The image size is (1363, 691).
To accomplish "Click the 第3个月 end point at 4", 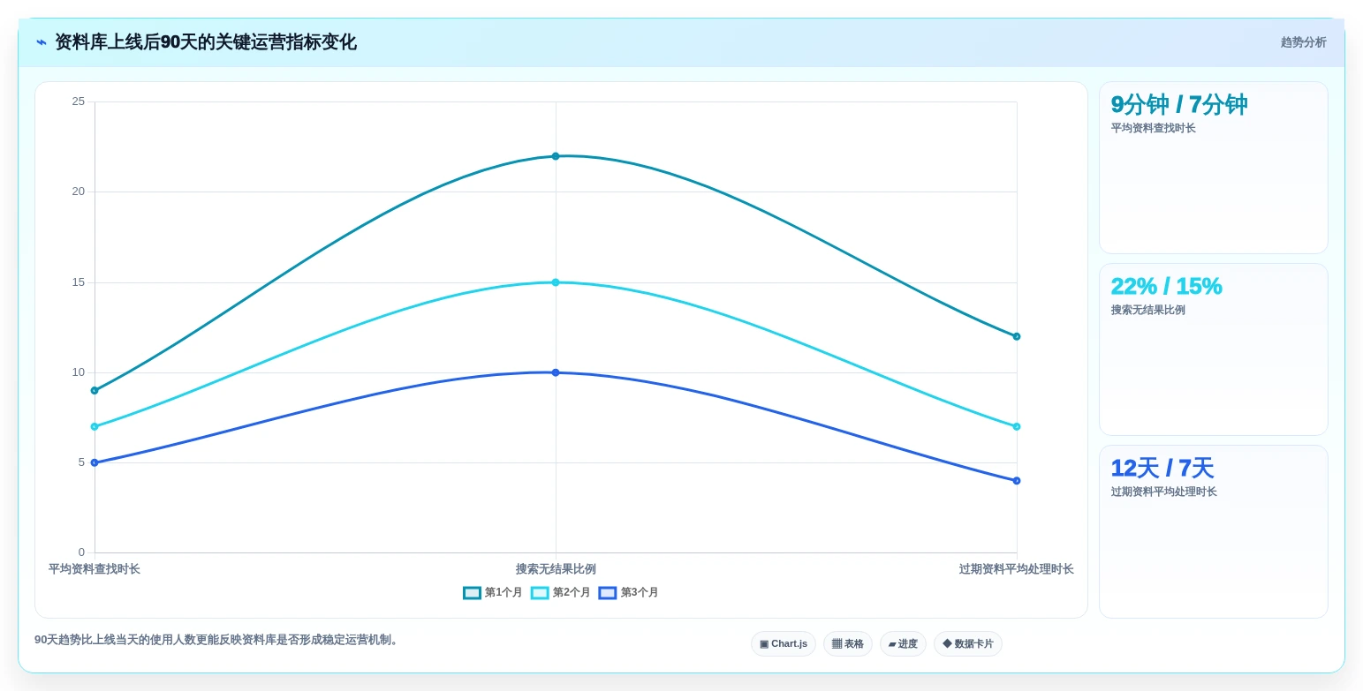I will (1017, 481).
